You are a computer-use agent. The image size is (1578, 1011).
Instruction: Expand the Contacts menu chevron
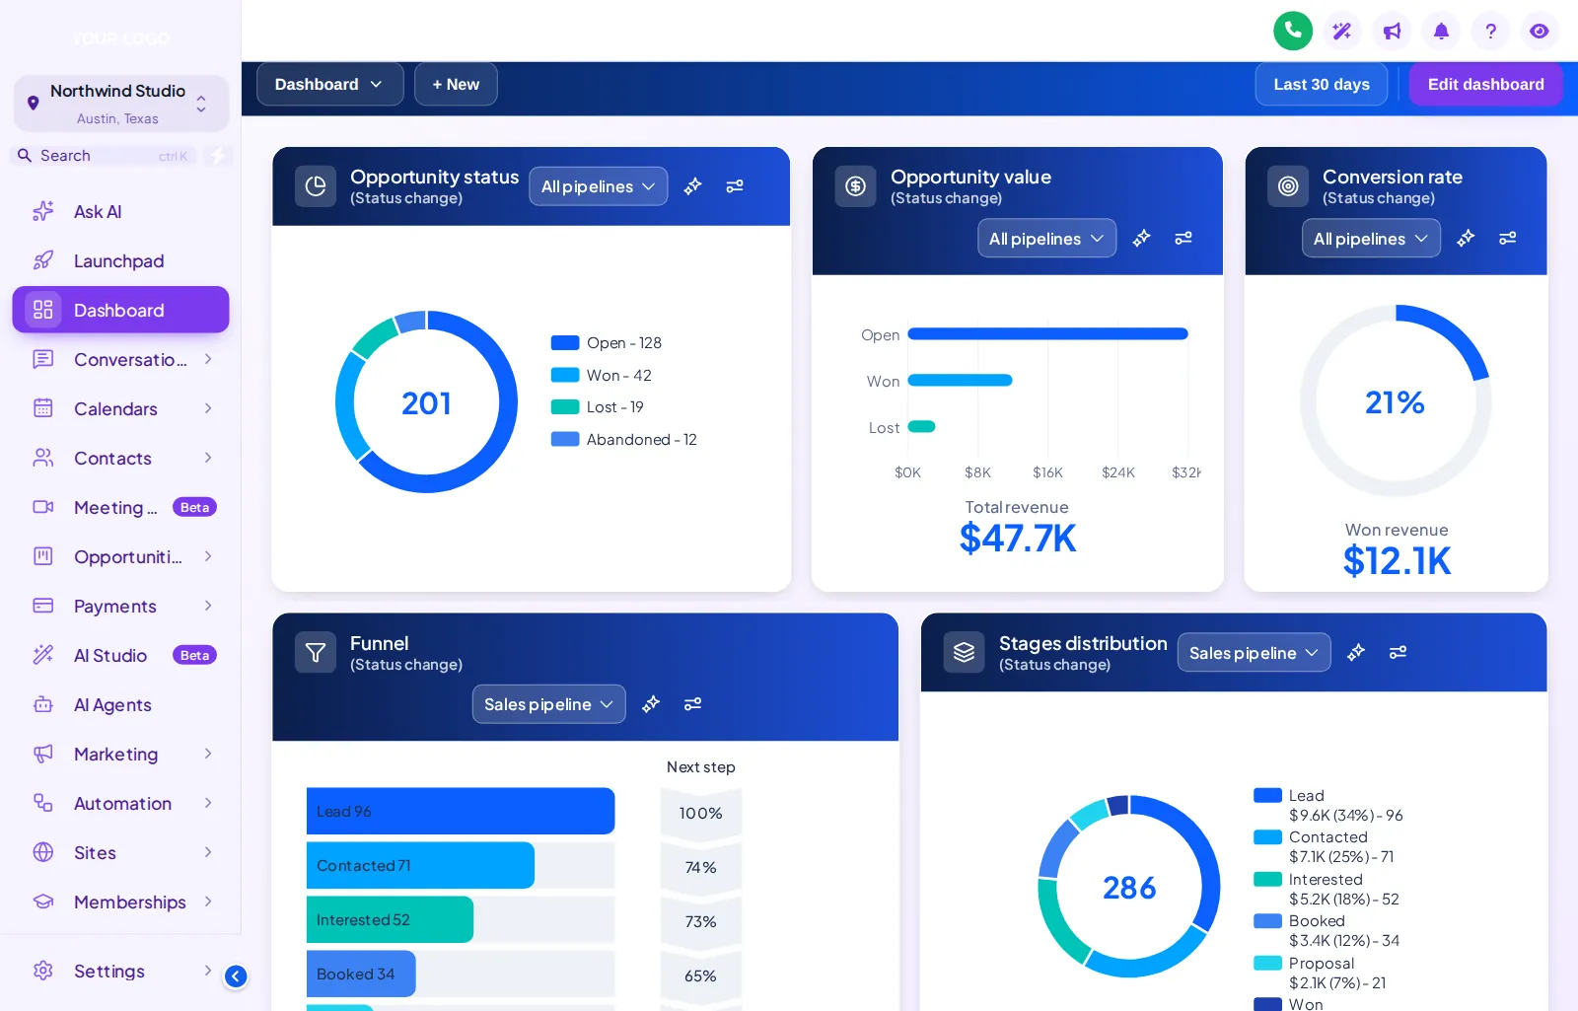click(208, 458)
